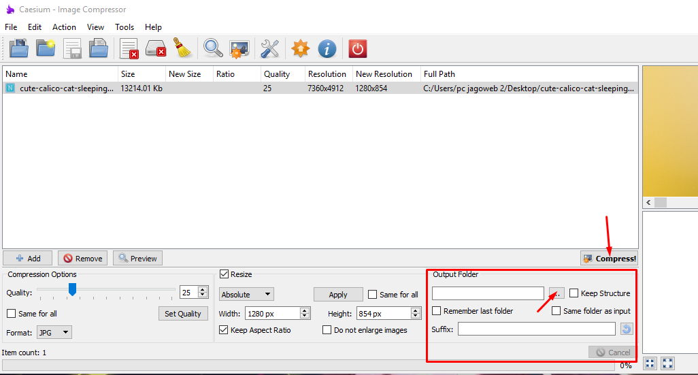Viewport: 698px width, 375px height.
Task: Click the Add Pictures folder icon in toolbar
Action: (x=18, y=48)
